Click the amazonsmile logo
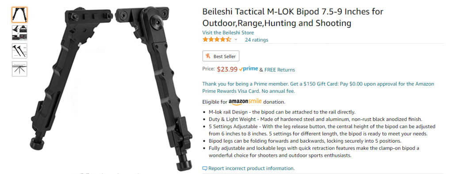 245,102
